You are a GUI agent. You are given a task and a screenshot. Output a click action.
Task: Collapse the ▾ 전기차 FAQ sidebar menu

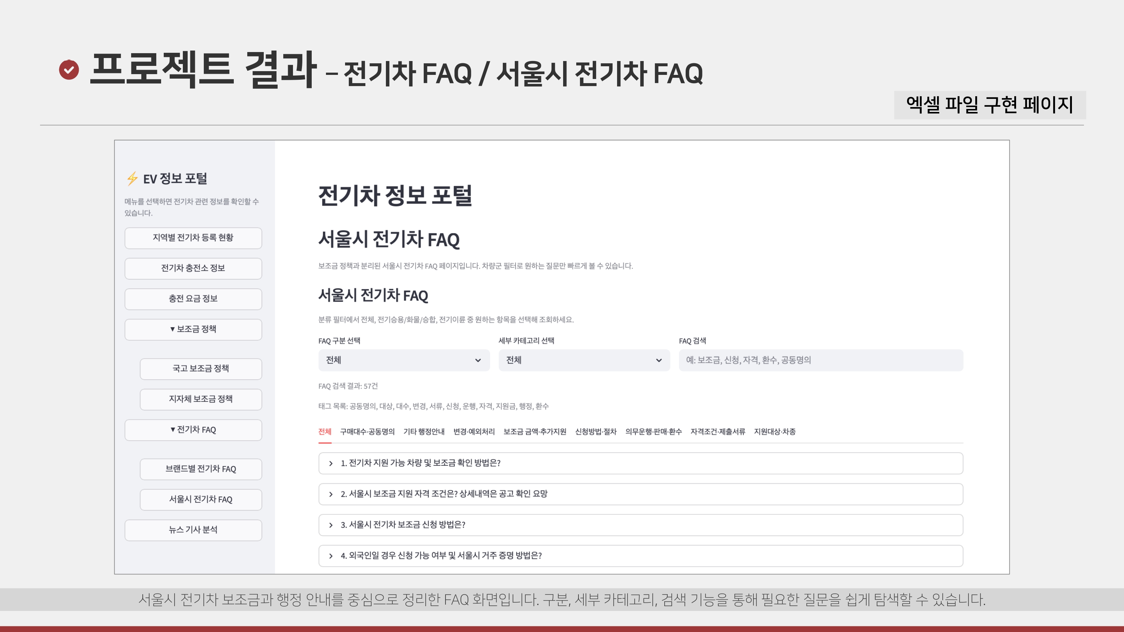(x=193, y=430)
